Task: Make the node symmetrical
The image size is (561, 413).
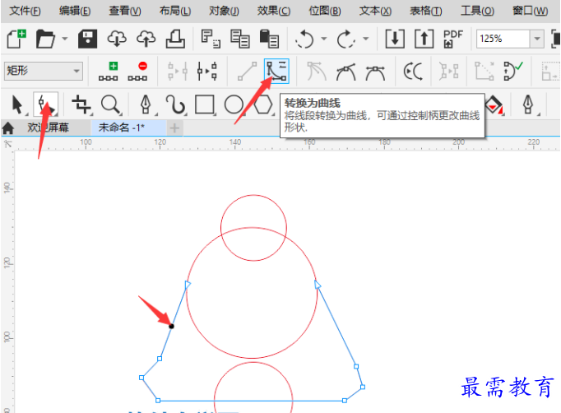Action: click(375, 71)
